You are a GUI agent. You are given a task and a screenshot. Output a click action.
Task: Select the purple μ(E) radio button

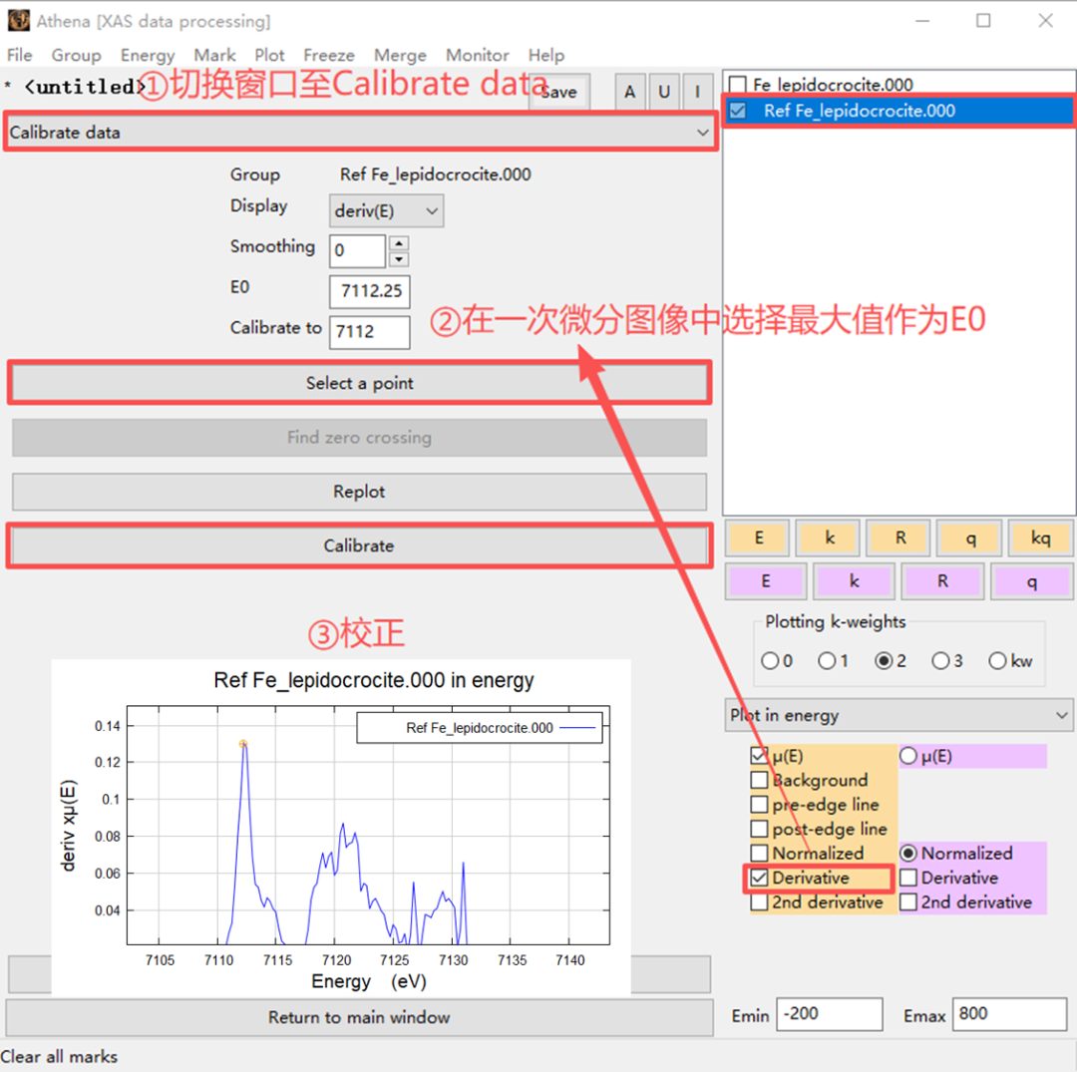tap(908, 756)
